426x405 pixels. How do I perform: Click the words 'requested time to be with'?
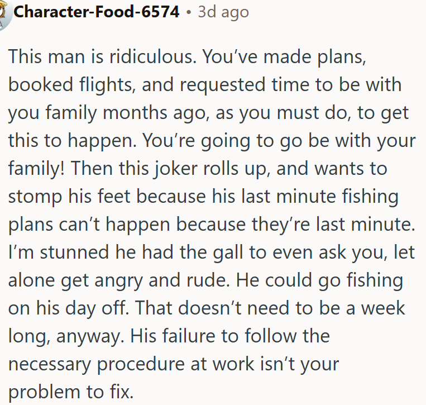(291, 84)
